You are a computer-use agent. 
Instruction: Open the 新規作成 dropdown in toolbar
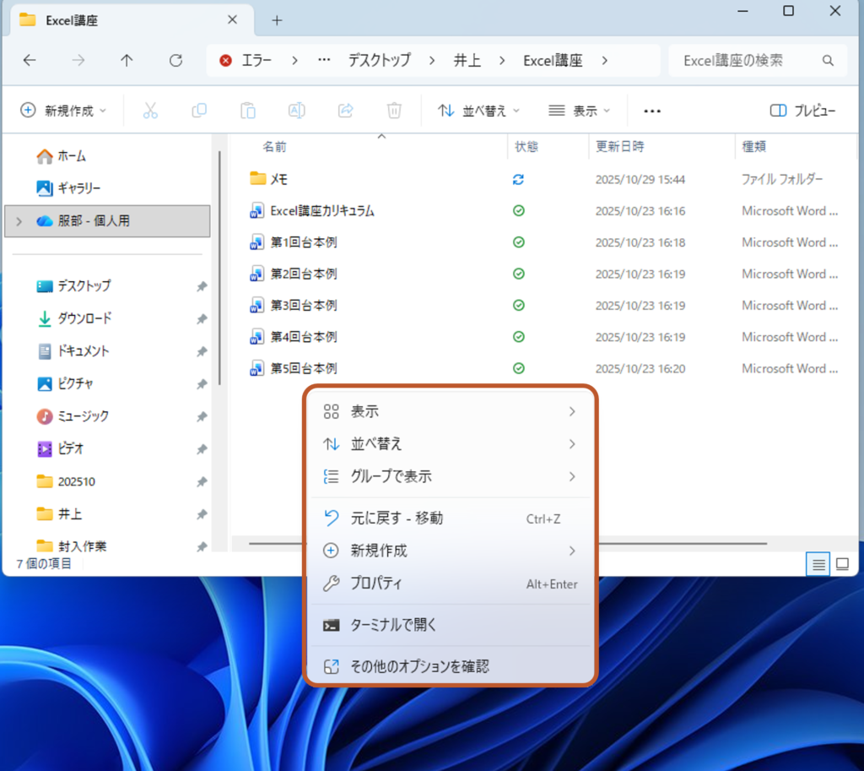pyautogui.click(x=64, y=111)
